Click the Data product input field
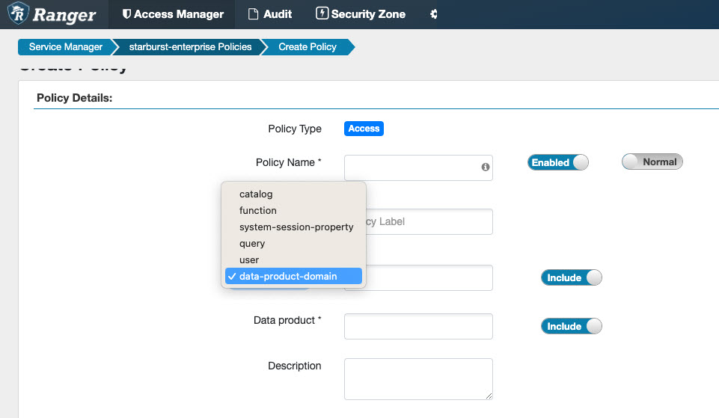This screenshot has width=719, height=418. pyautogui.click(x=418, y=326)
